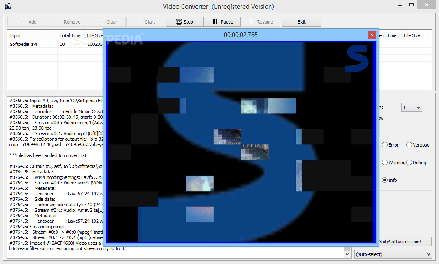The image size is (439, 264).
Task: Click the Stop conversion button
Action: [184, 22]
